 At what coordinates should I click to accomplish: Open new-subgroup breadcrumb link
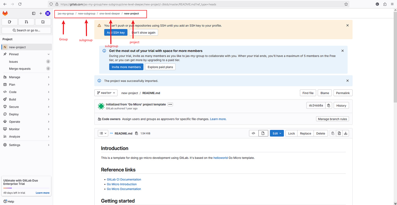[x=87, y=13]
